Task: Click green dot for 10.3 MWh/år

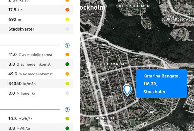Action: [x=67, y=119]
